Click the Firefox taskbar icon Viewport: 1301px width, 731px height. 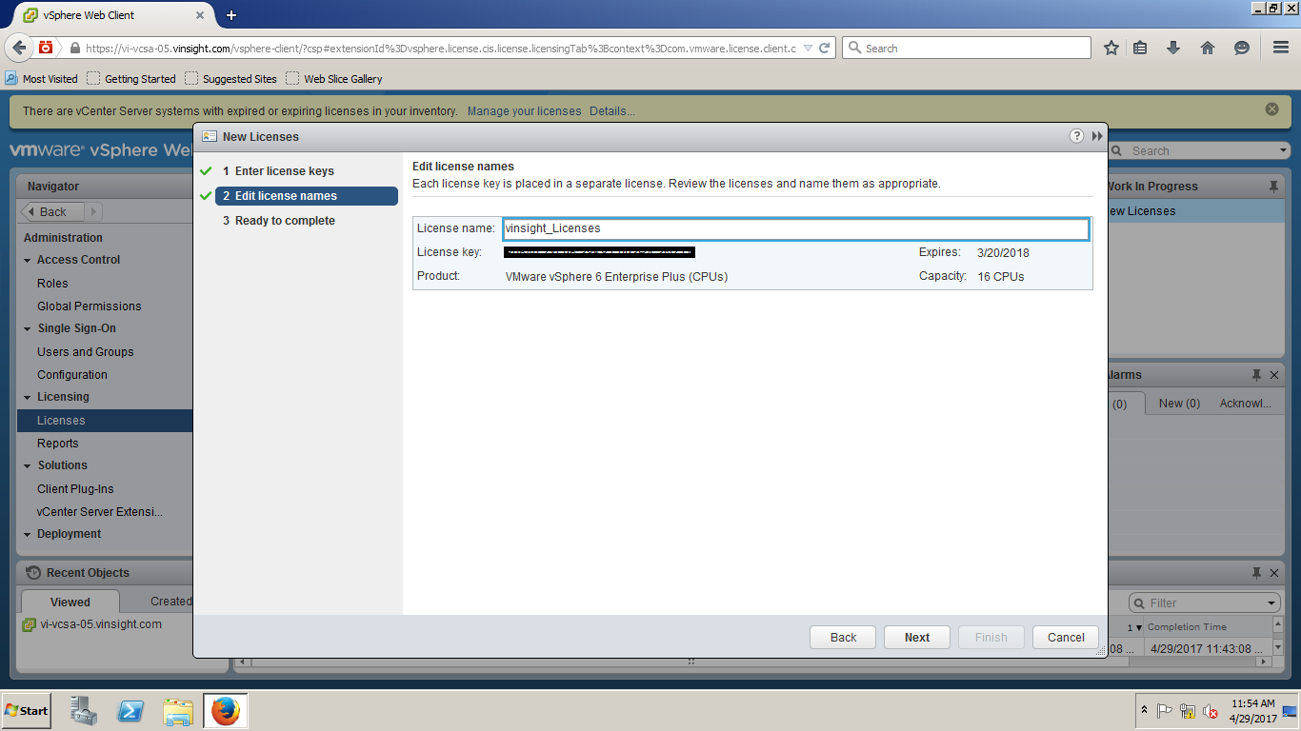pyautogui.click(x=225, y=711)
